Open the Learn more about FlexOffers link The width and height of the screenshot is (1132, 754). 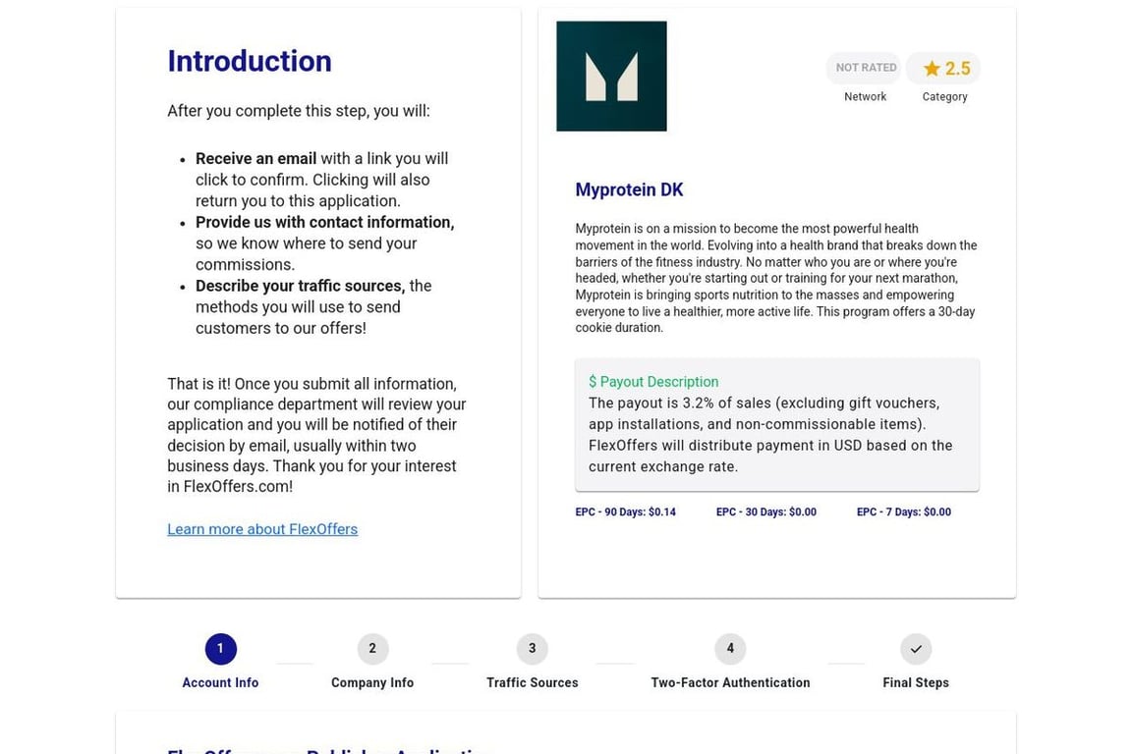click(x=262, y=529)
